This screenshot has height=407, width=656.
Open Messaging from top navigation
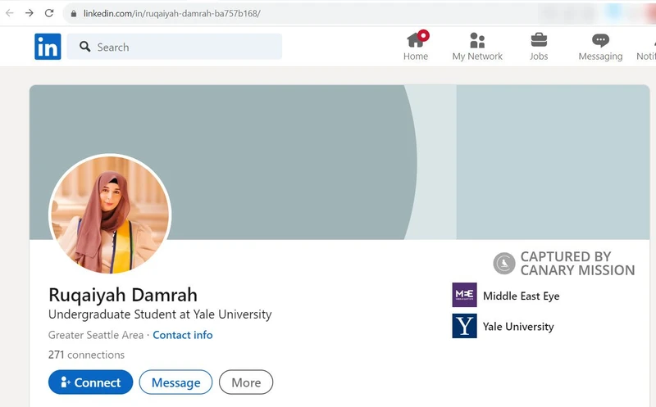pos(600,47)
